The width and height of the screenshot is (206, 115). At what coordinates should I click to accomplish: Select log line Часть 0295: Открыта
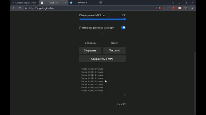click(x=92, y=78)
